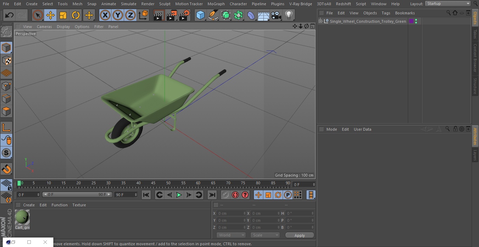
Task: Click the coordinate system icon
Action: (x=143, y=15)
